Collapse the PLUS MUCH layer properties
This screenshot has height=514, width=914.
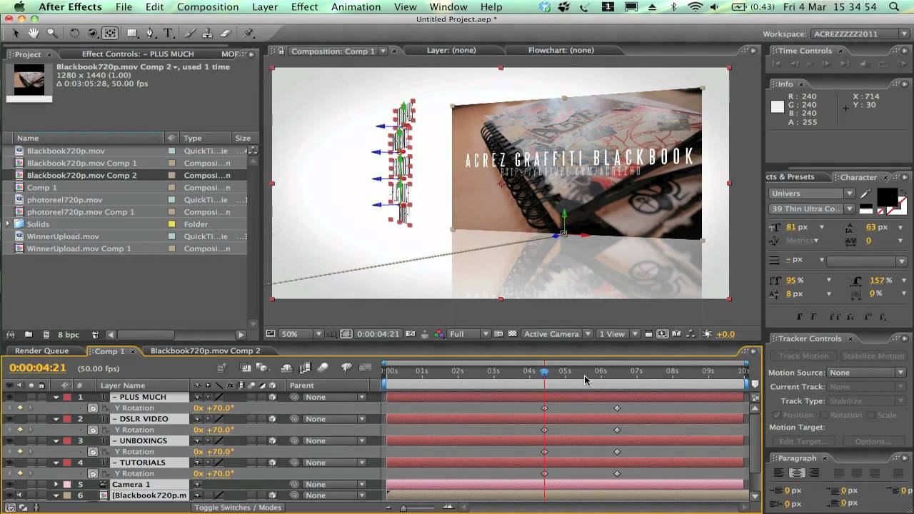click(x=56, y=397)
